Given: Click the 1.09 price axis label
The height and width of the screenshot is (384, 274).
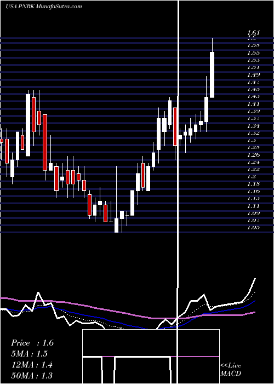Looking at the screenshot, I should pyautogui.click(x=253, y=213).
